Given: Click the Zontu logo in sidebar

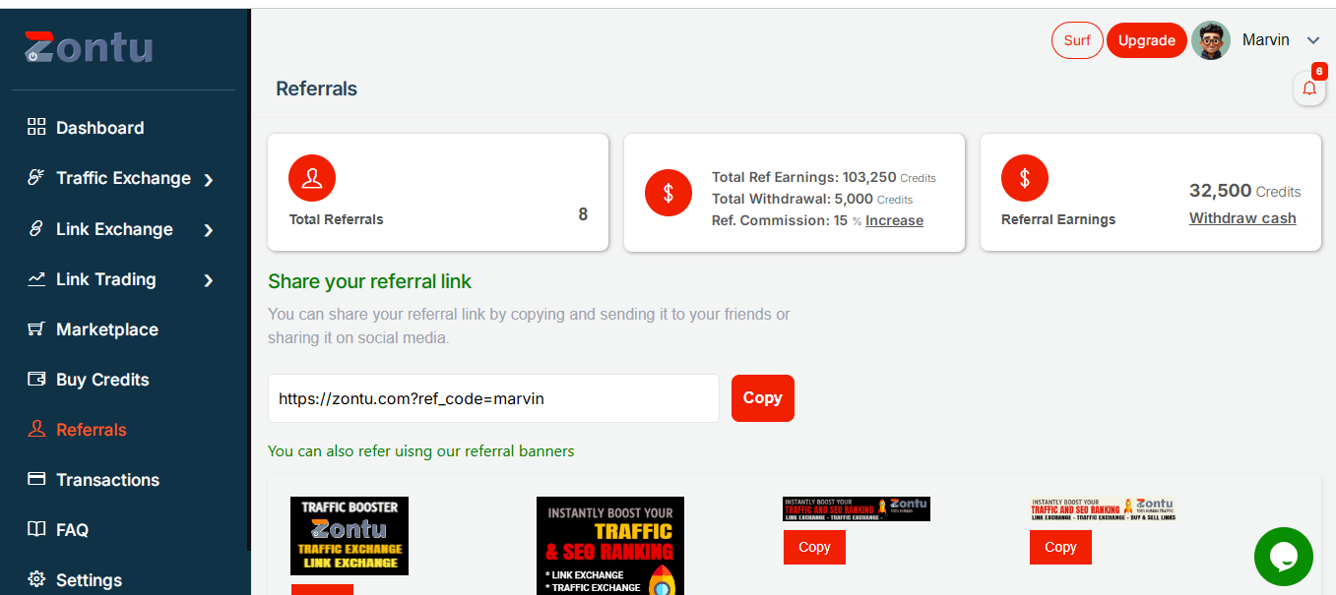Looking at the screenshot, I should click(89, 46).
